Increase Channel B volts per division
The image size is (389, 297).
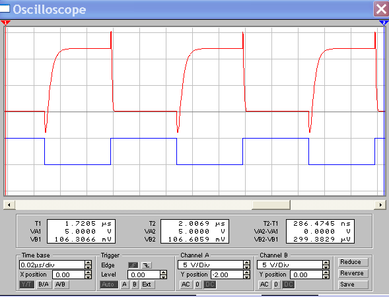[x=326, y=263]
